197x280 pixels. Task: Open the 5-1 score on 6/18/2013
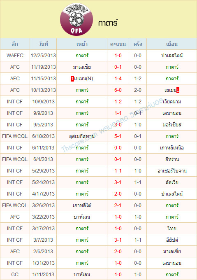(x=118, y=136)
